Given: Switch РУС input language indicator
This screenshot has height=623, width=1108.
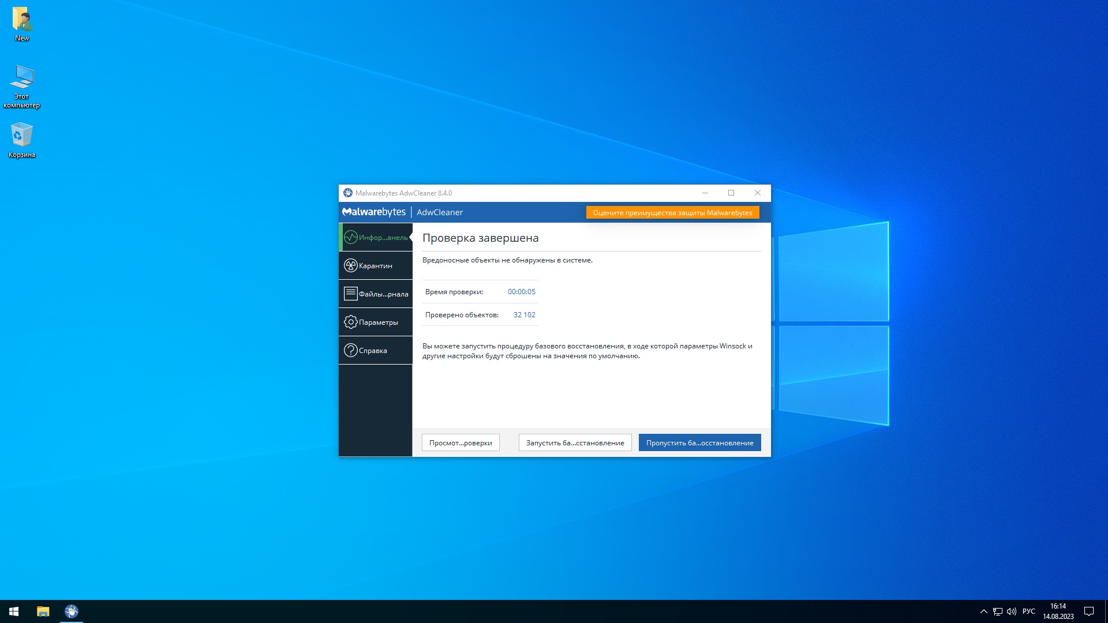Looking at the screenshot, I should (x=1028, y=611).
